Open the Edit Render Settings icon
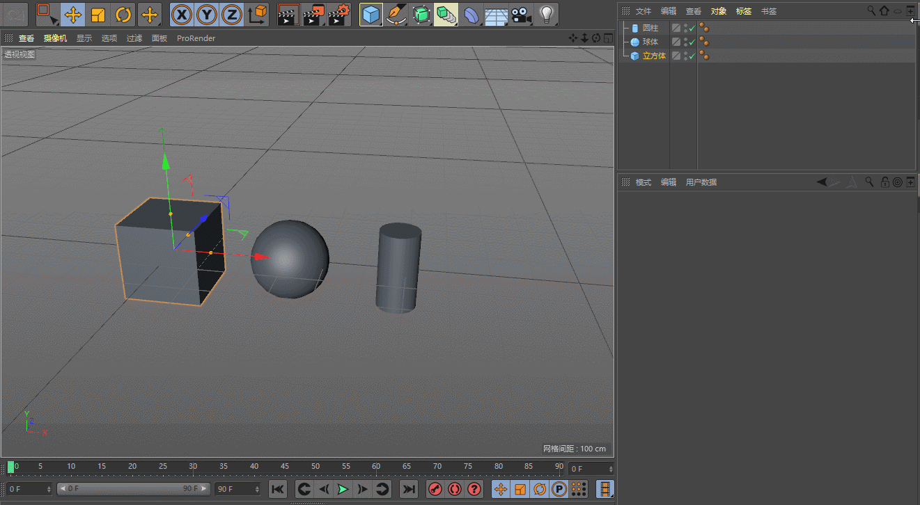The width and height of the screenshot is (920, 505). 339,14
